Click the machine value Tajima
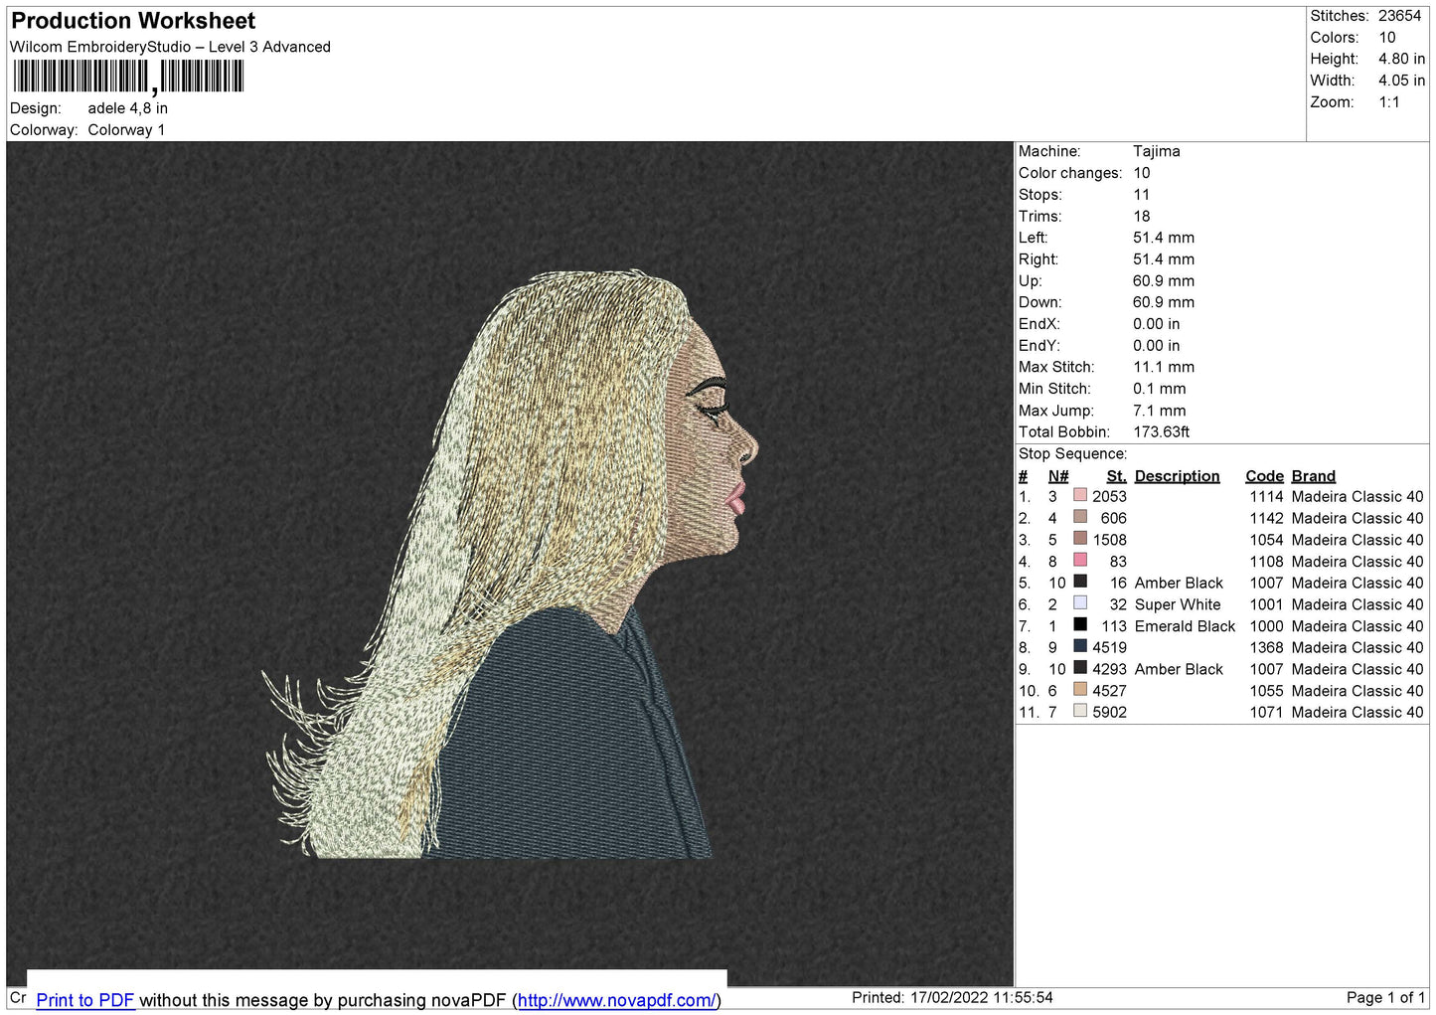This screenshot has width=1436, height=1015. (x=1157, y=151)
